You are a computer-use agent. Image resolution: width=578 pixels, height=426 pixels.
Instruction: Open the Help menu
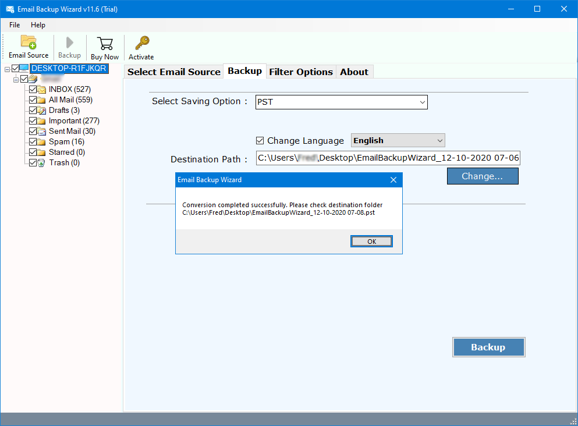pos(38,25)
